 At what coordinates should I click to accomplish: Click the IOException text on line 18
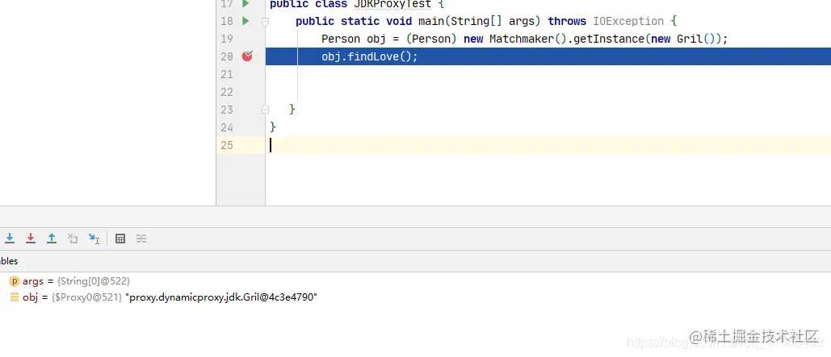click(629, 22)
